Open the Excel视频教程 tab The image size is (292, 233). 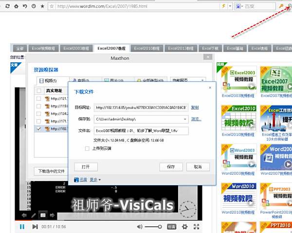click(43, 48)
